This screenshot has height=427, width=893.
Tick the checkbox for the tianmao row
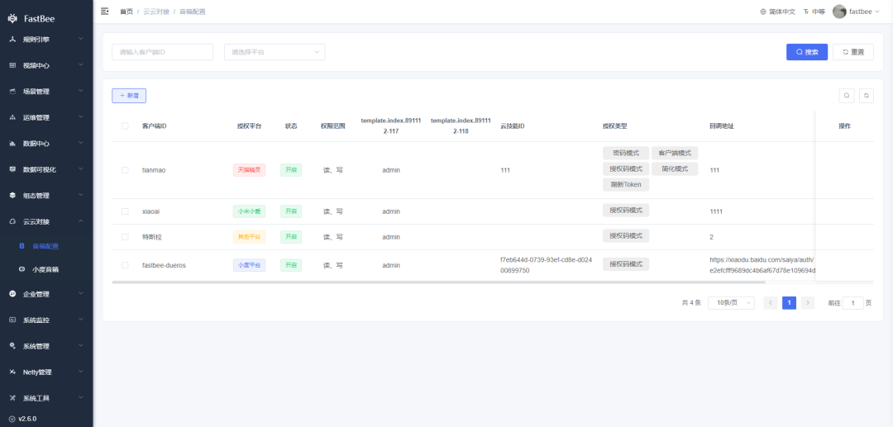125,170
